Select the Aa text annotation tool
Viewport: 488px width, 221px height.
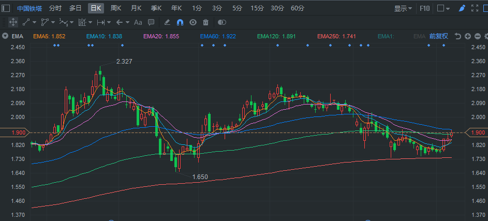coord(138,22)
